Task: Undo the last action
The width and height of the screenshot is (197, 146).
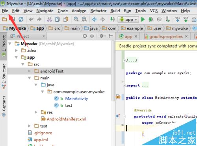Action: [x=31, y=20]
